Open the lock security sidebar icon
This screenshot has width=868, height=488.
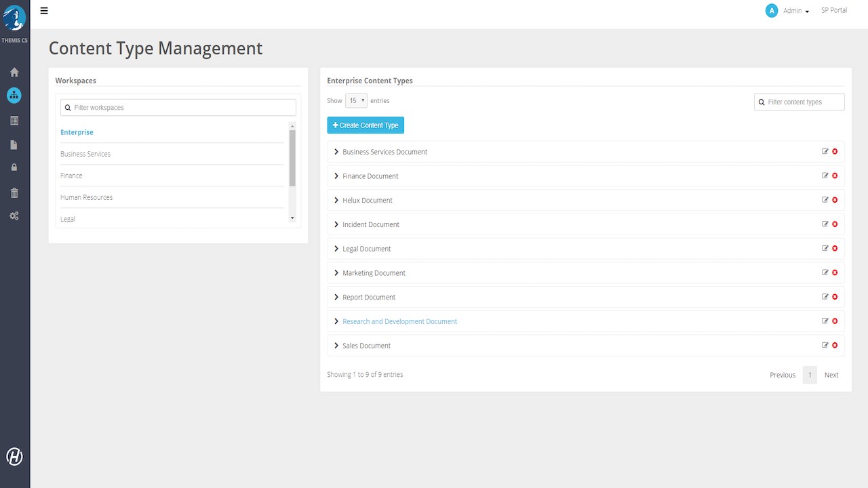pos(14,167)
